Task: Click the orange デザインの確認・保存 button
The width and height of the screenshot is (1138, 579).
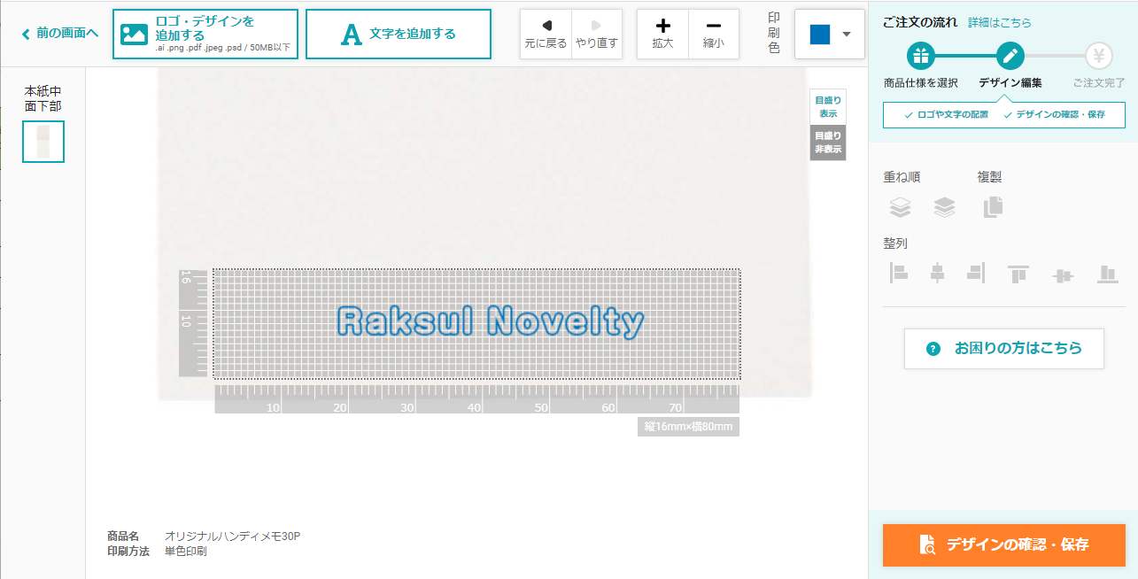Action: (1004, 545)
